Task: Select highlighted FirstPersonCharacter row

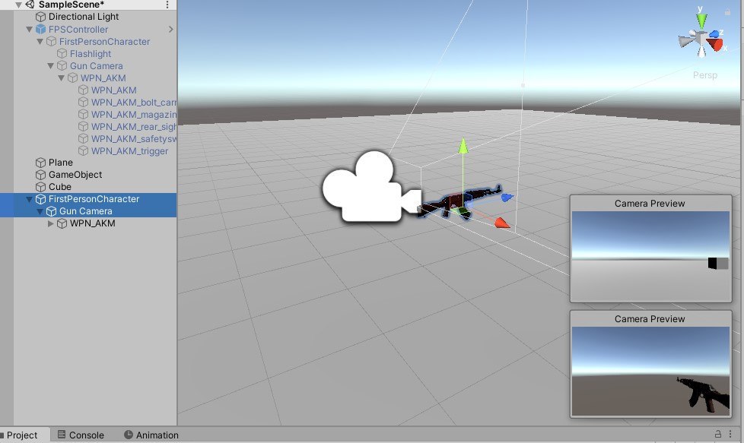Action: pos(88,199)
